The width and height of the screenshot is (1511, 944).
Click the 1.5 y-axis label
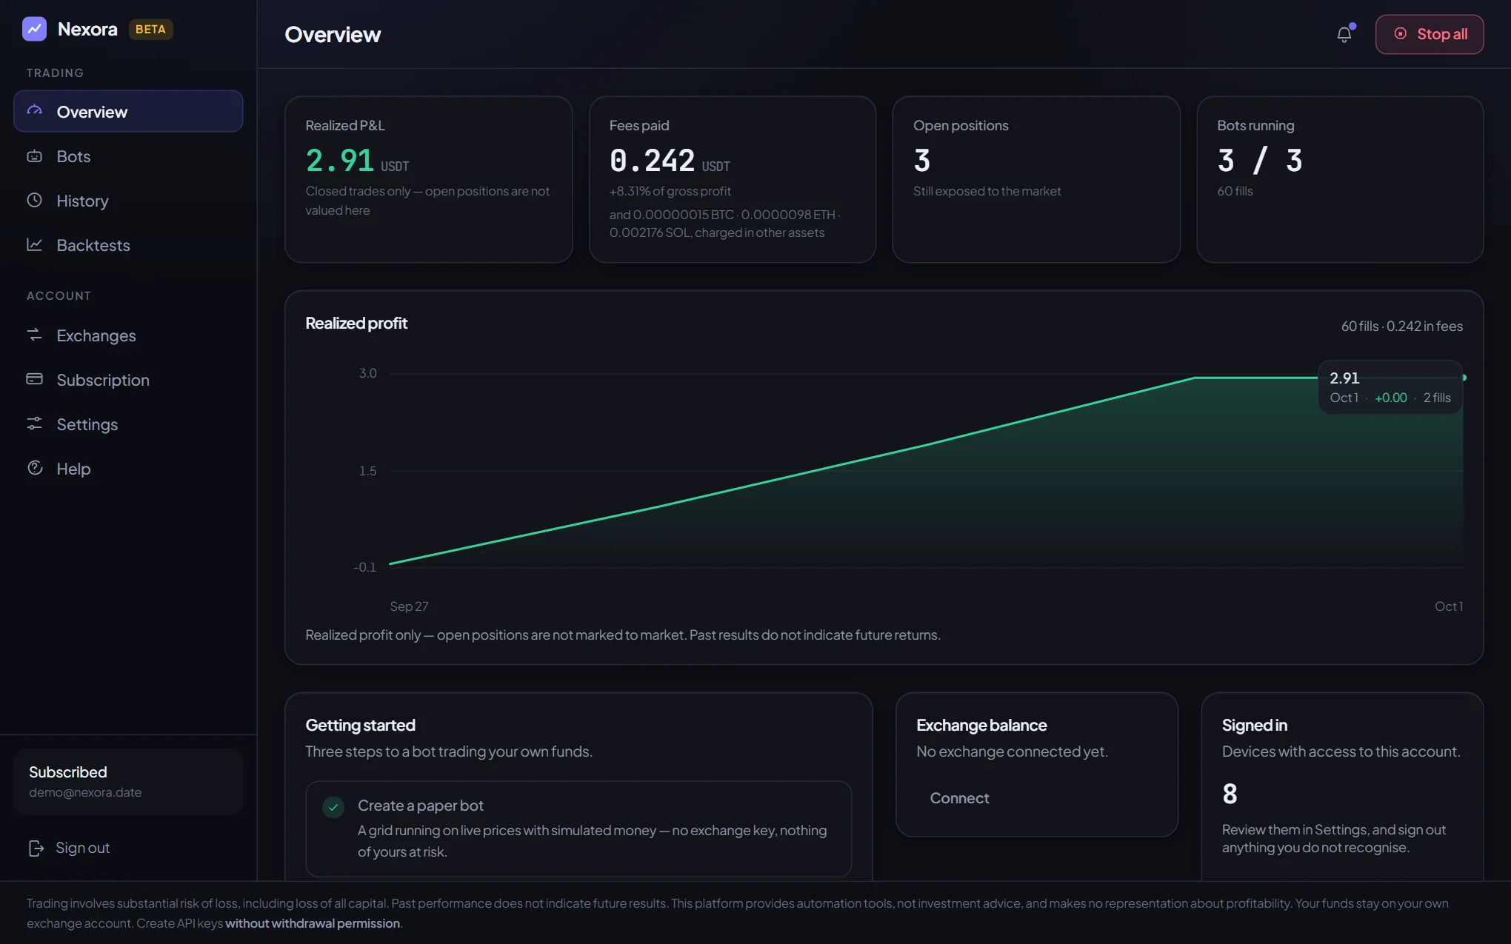pyautogui.click(x=368, y=471)
